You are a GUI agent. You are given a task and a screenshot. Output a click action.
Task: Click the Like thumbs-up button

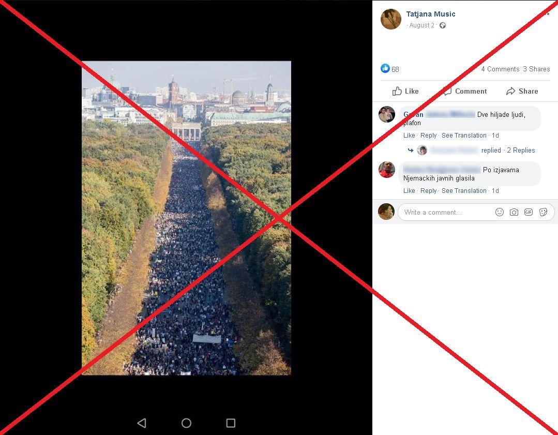pyautogui.click(x=405, y=91)
